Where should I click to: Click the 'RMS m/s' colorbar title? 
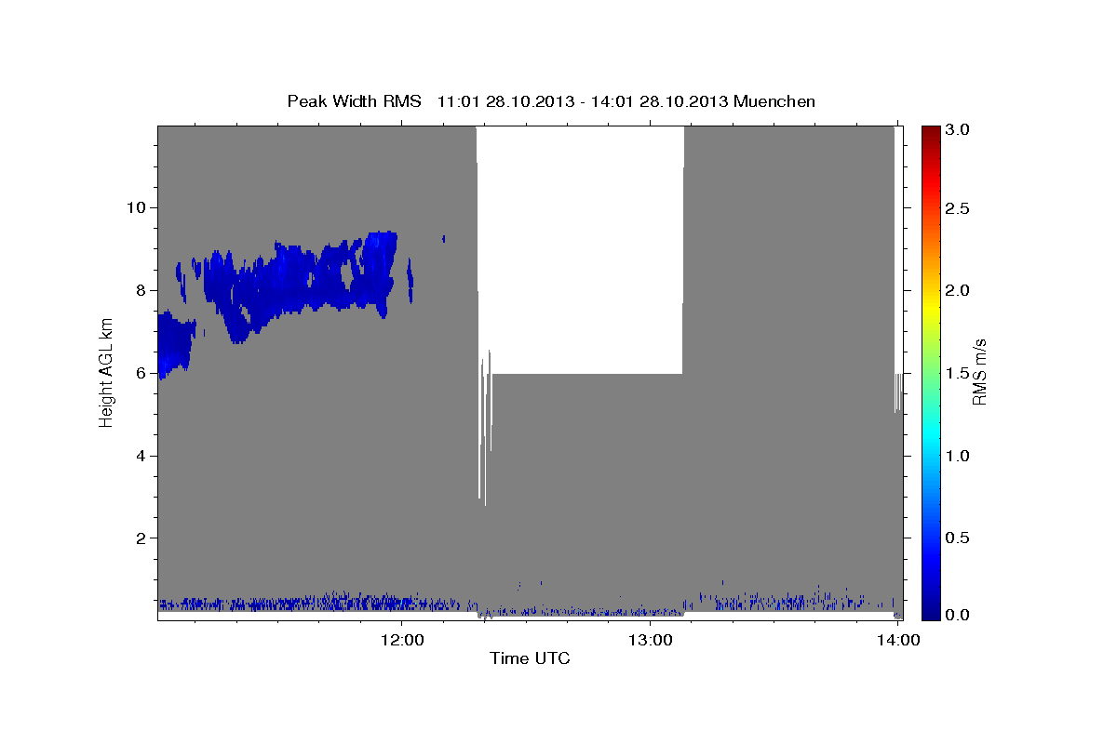(x=980, y=372)
